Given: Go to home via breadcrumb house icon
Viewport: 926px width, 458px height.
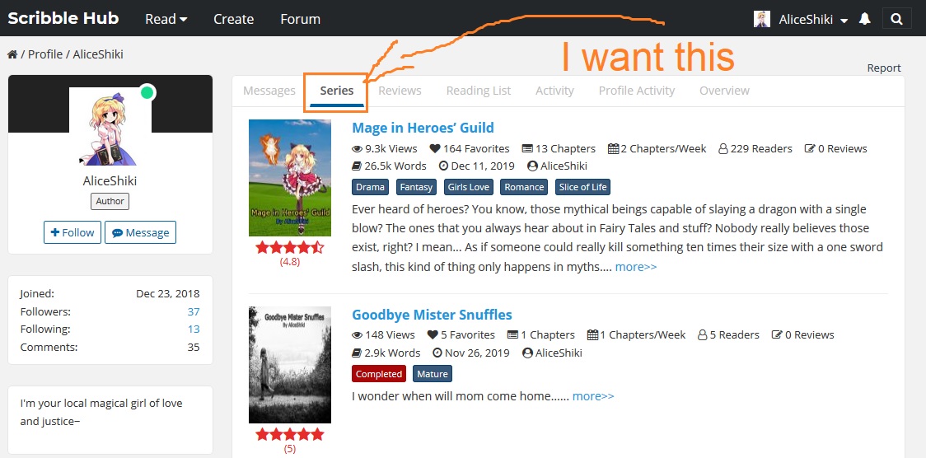Looking at the screenshot, I should click(x=12, y=54).
